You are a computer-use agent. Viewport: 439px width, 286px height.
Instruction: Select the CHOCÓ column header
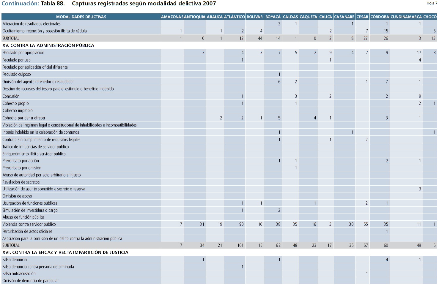click(x=430, y=17)
